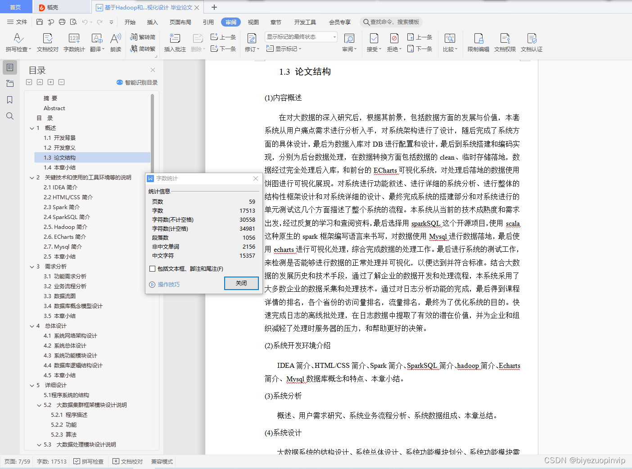Open the section navigation sidebar icon

click(10, 84)
